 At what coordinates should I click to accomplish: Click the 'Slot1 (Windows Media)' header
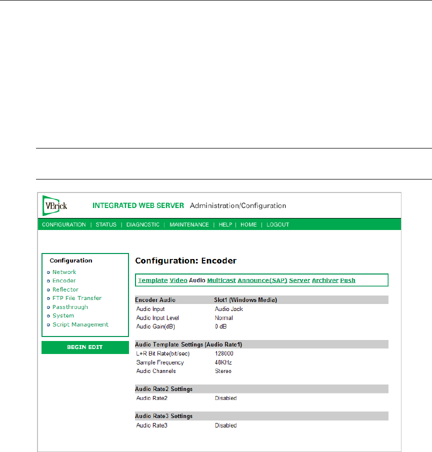(245, 300)
